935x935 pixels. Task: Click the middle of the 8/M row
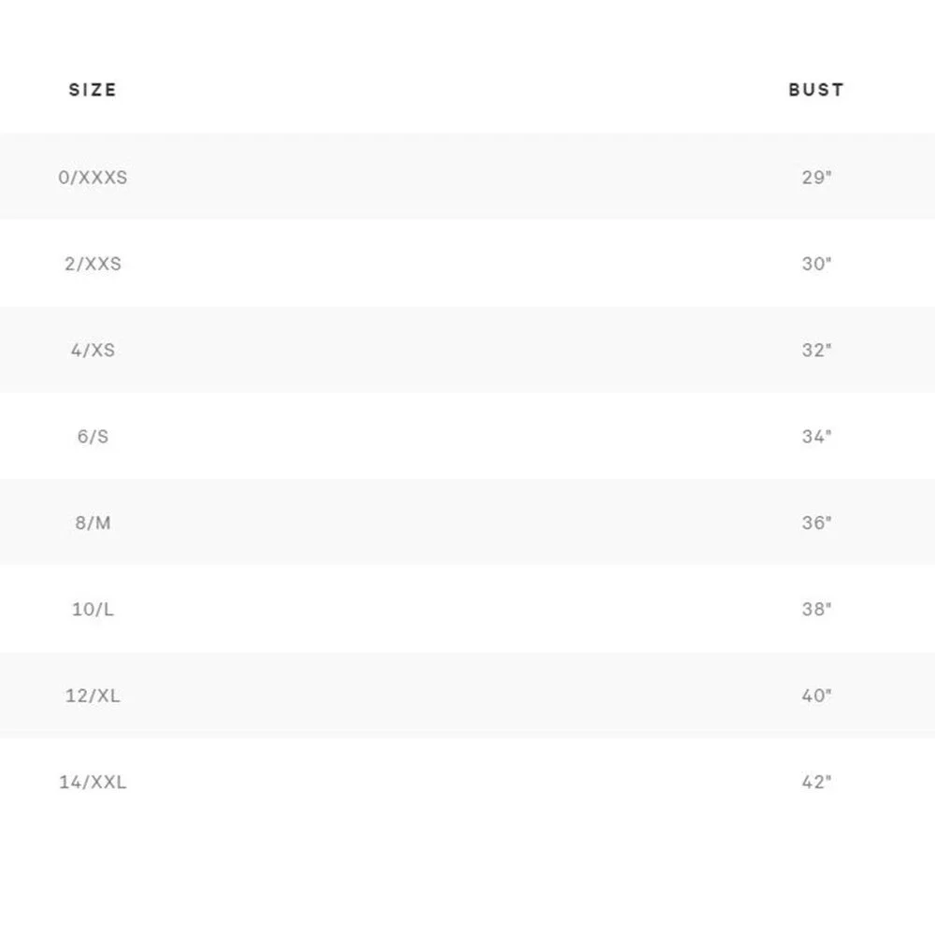coord(467,522)
